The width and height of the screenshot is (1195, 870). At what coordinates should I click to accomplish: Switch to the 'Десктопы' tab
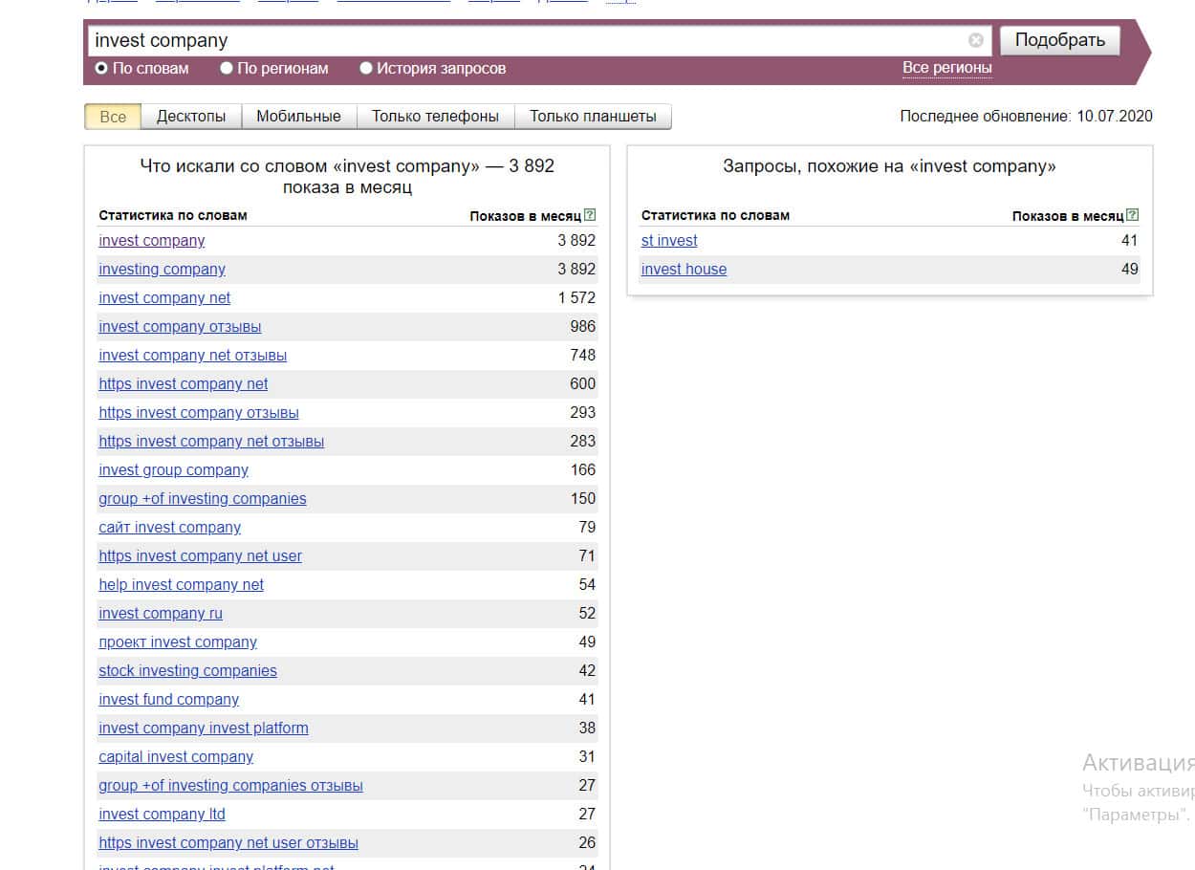pyautogui.click(x=191, y=117)
